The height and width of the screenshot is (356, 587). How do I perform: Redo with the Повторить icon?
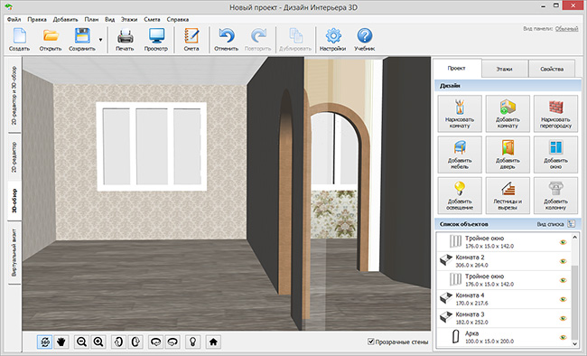pyautogui.click(x=257, y=39)
